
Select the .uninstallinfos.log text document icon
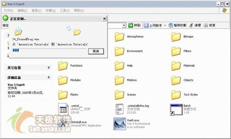click(119, 109)
